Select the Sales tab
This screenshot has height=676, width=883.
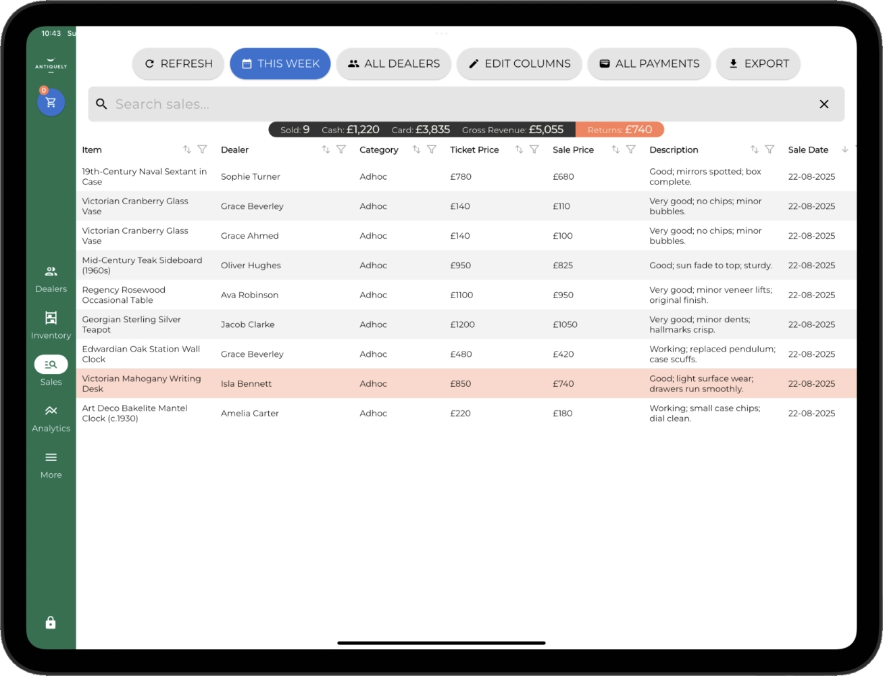tap(51, 370)
